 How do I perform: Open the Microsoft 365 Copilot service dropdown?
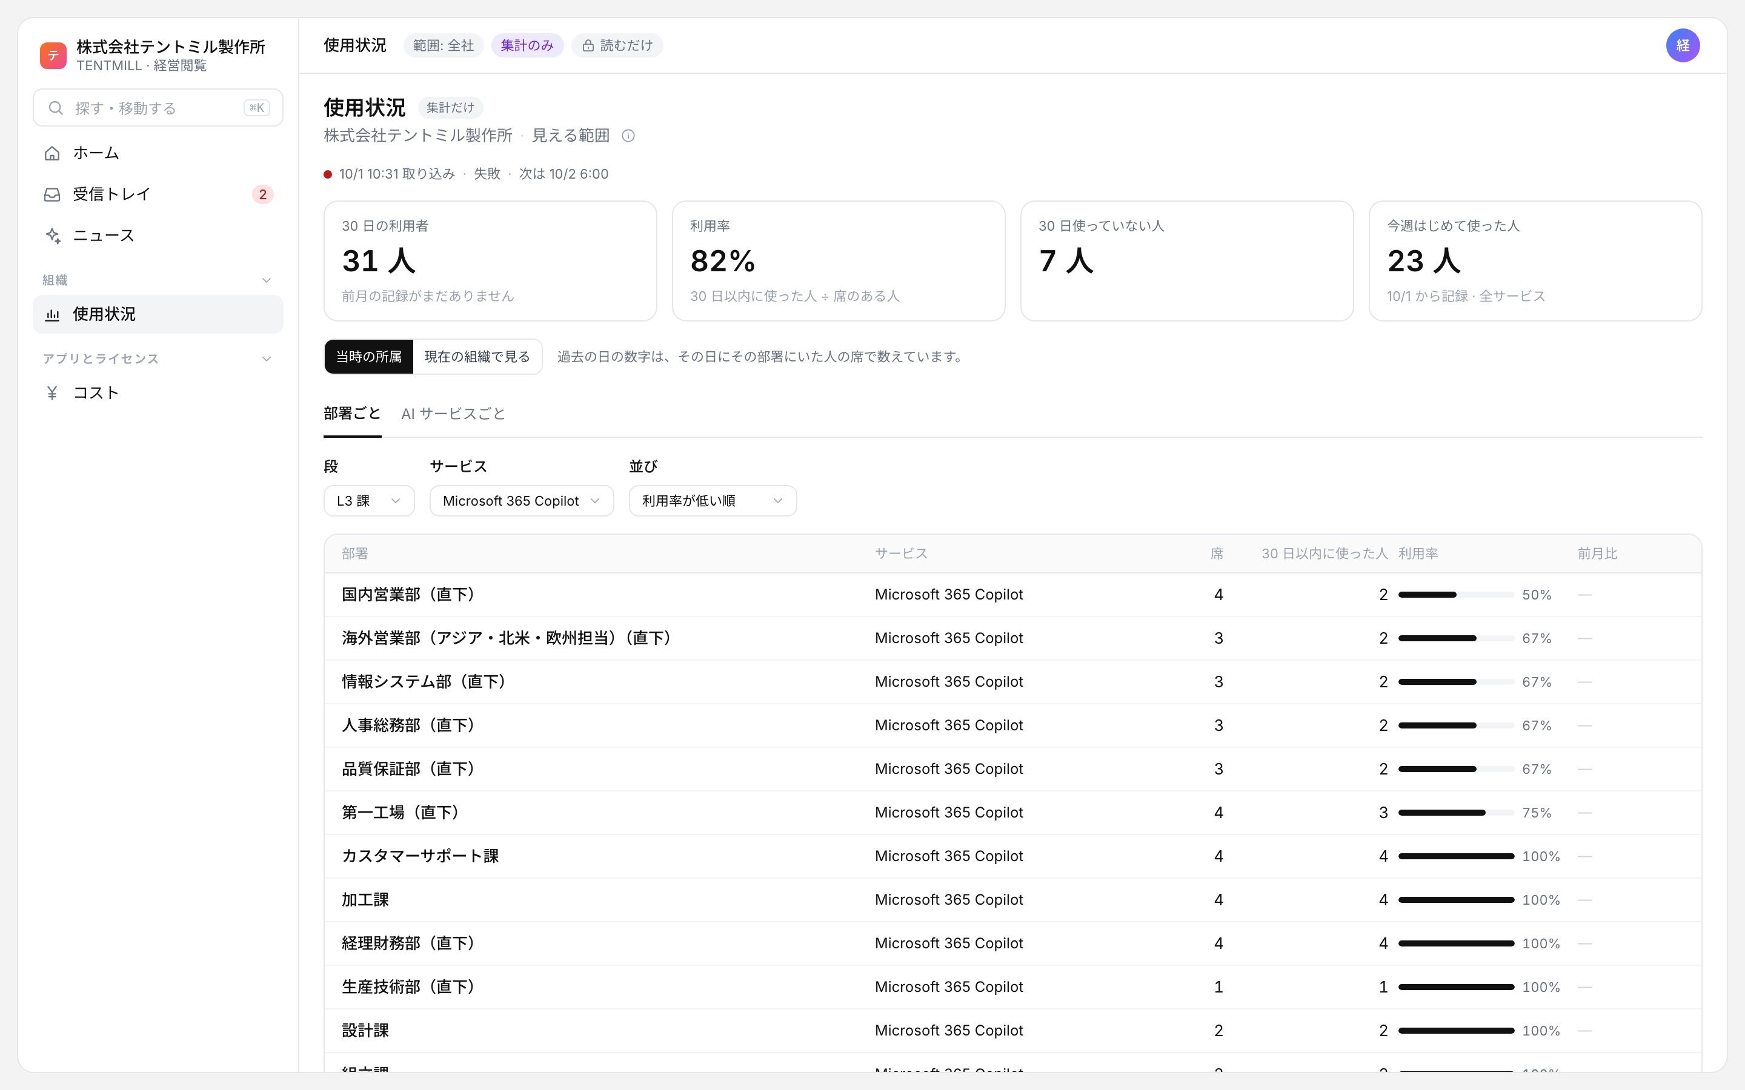[521, 500]
